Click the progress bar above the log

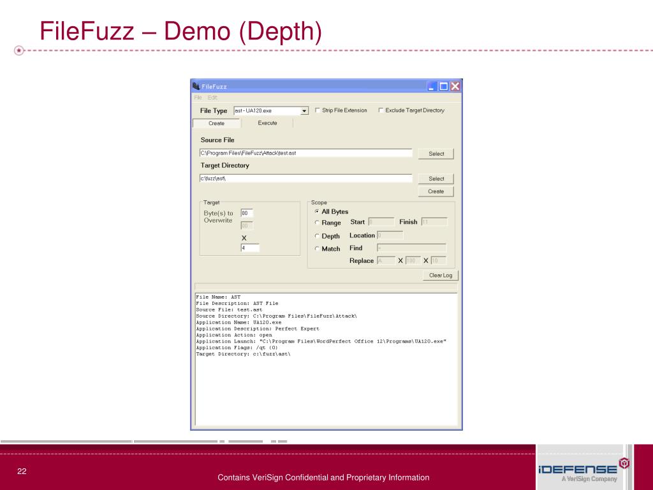(x=326, y=286)
